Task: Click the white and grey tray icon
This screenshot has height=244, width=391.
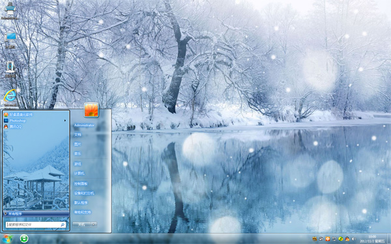Action: pos(321,239)
